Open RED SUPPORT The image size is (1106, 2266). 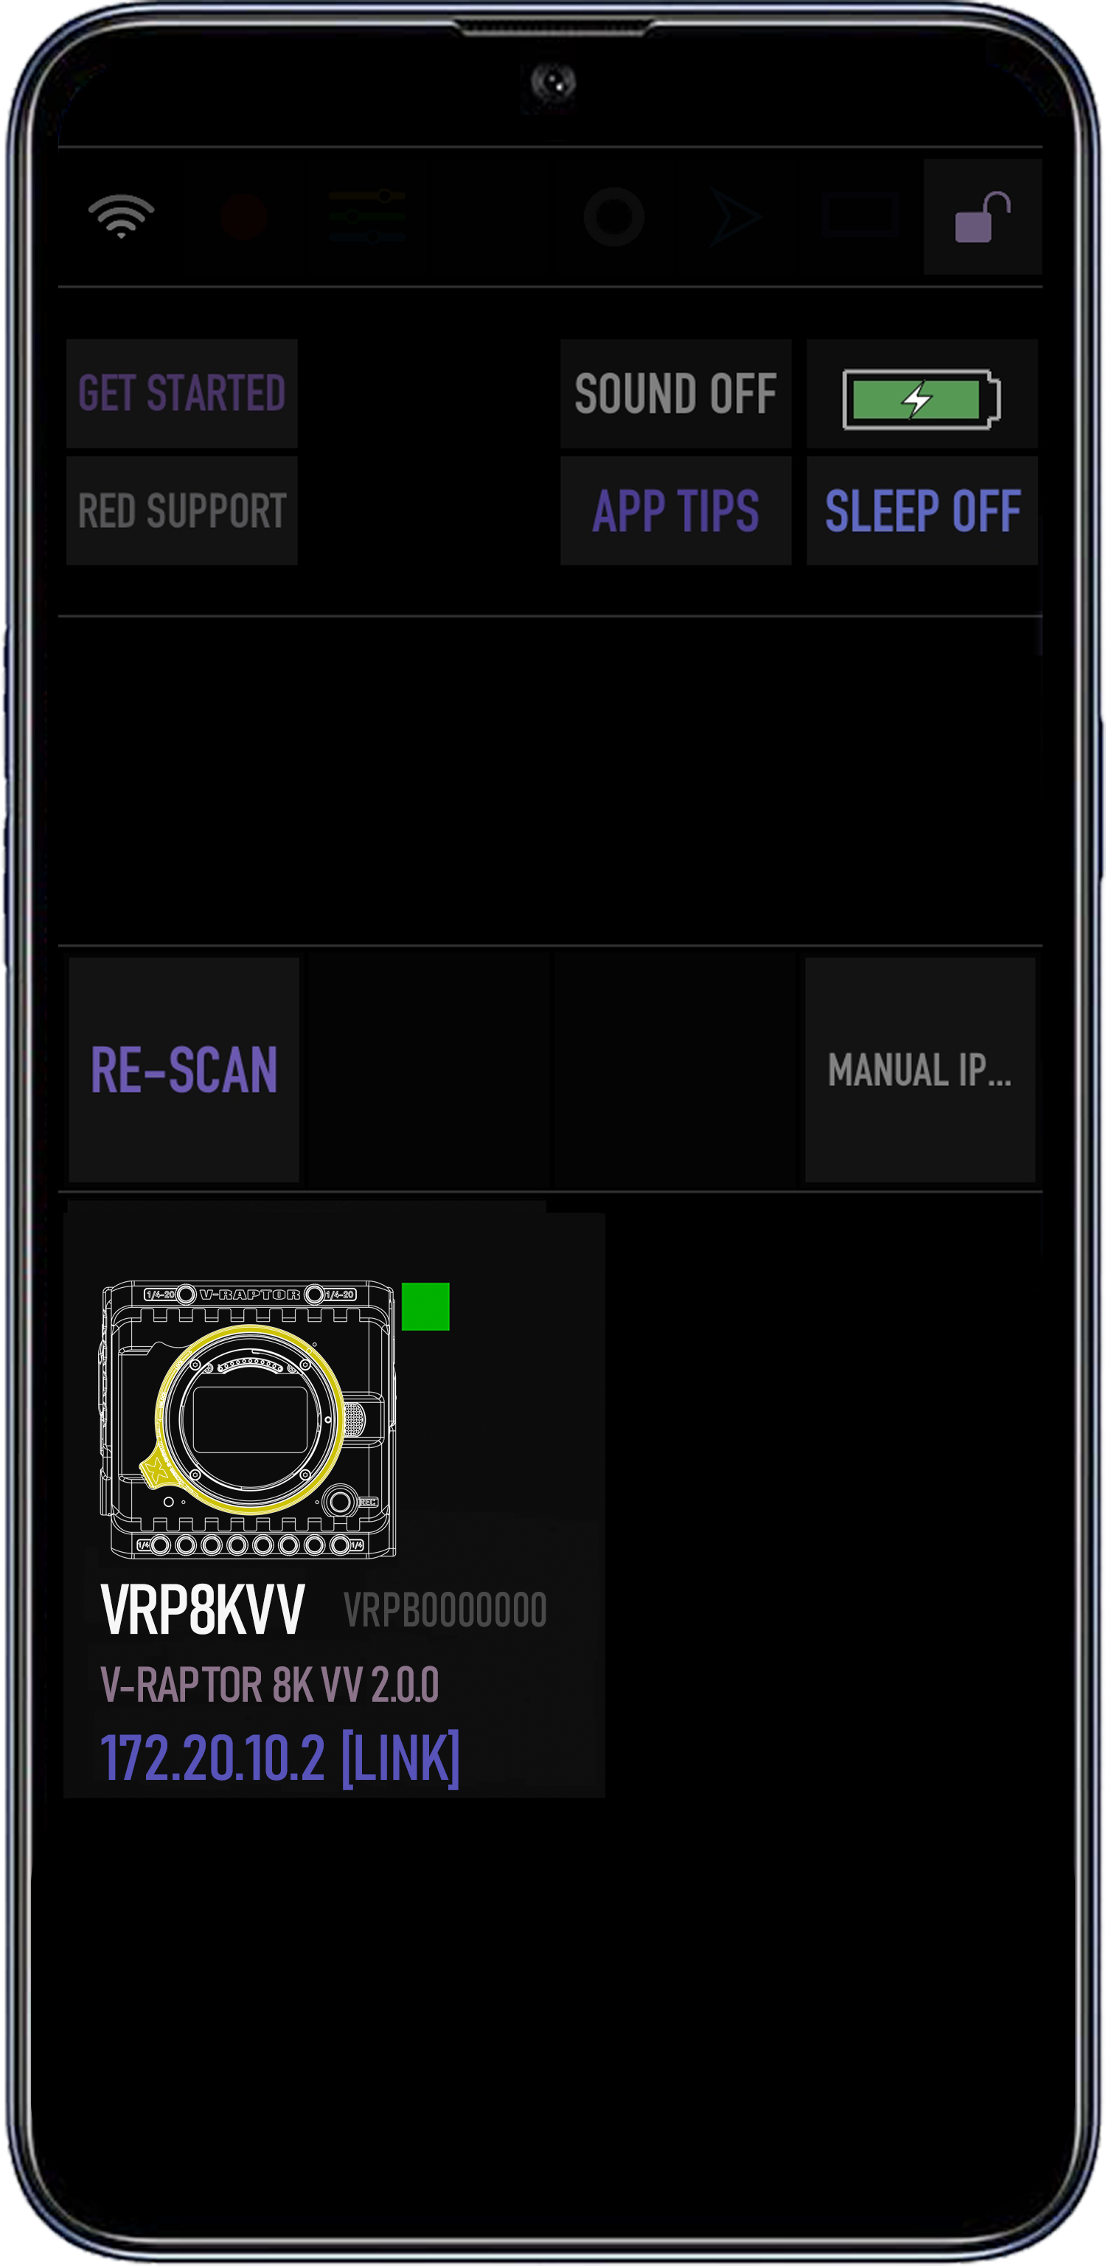[x=182, y=510]
